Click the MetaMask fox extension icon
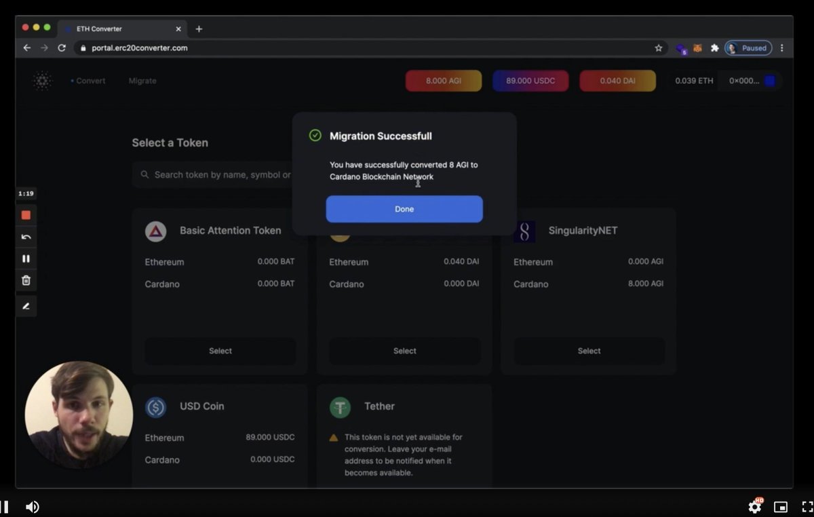This screenshot has width=814, height=517. click(697, 48)
